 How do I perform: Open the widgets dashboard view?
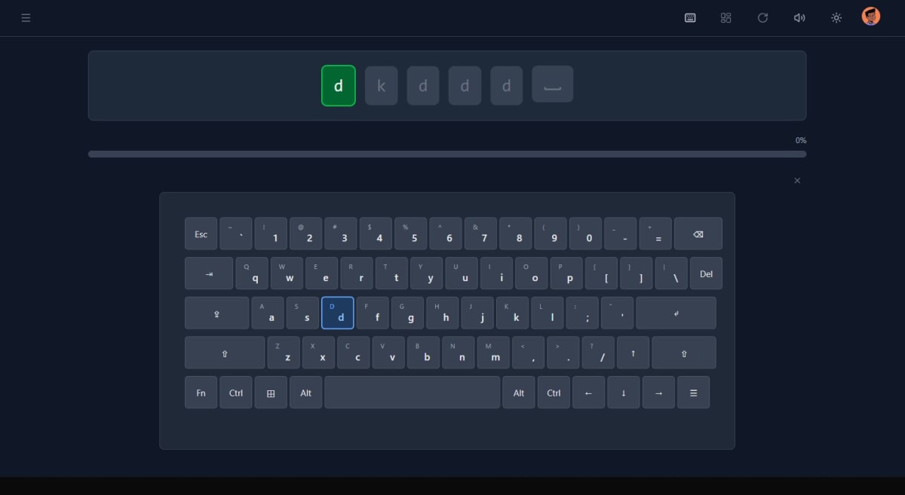pyautogui.click(x=726, y=17)
